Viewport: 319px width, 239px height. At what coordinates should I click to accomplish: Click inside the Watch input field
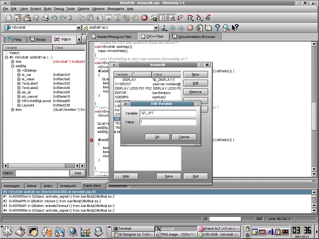(x=42, y=173)
